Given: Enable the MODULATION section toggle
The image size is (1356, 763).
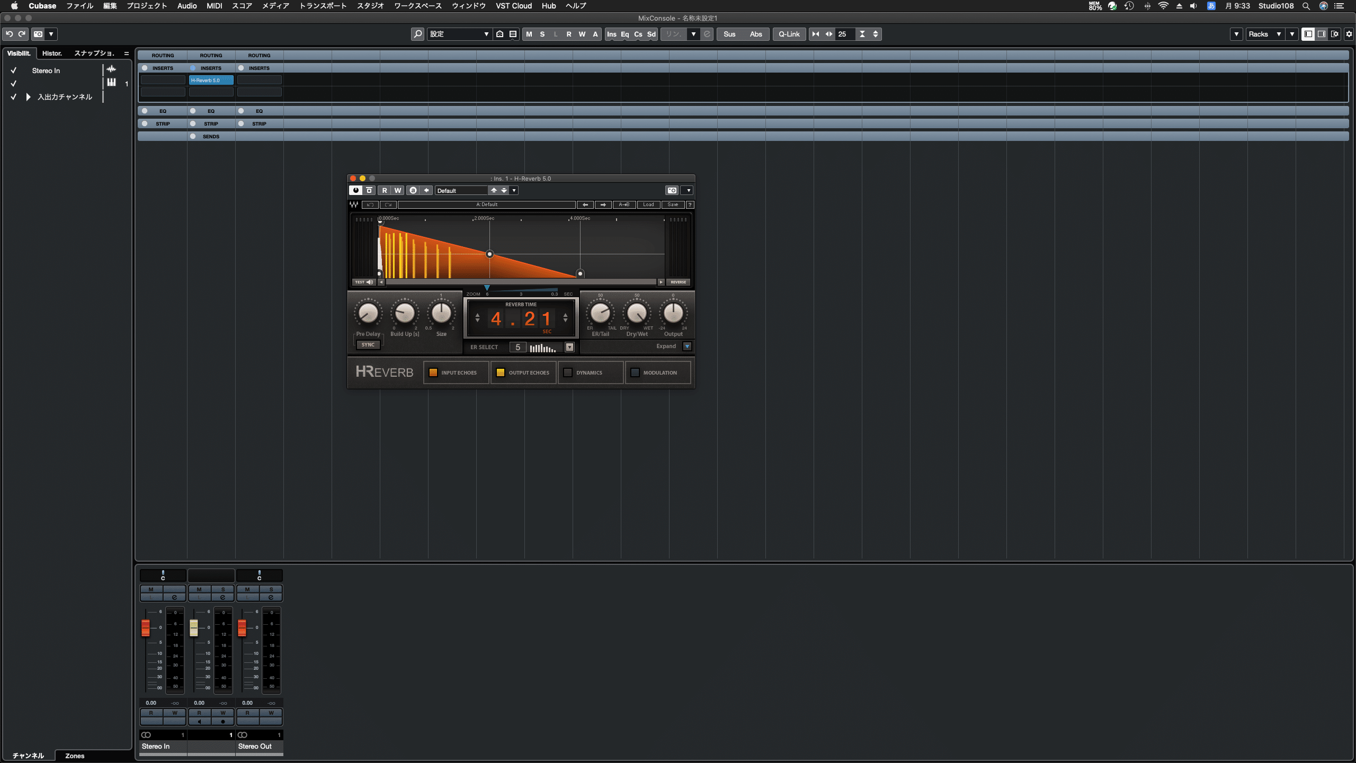Looking at the screenshot, I should click(x=635, y=372).
